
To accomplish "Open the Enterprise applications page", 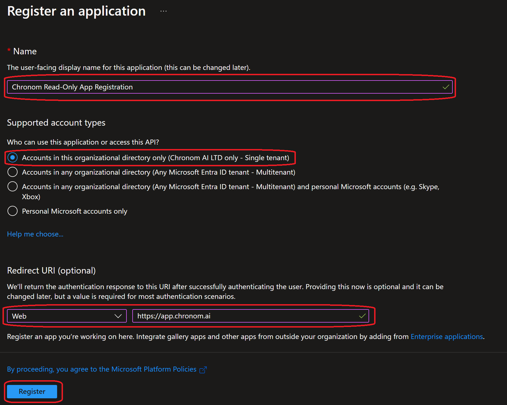I will tap(447, 336).
